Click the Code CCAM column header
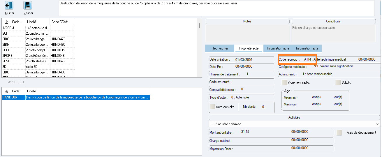 pos(62,22)
